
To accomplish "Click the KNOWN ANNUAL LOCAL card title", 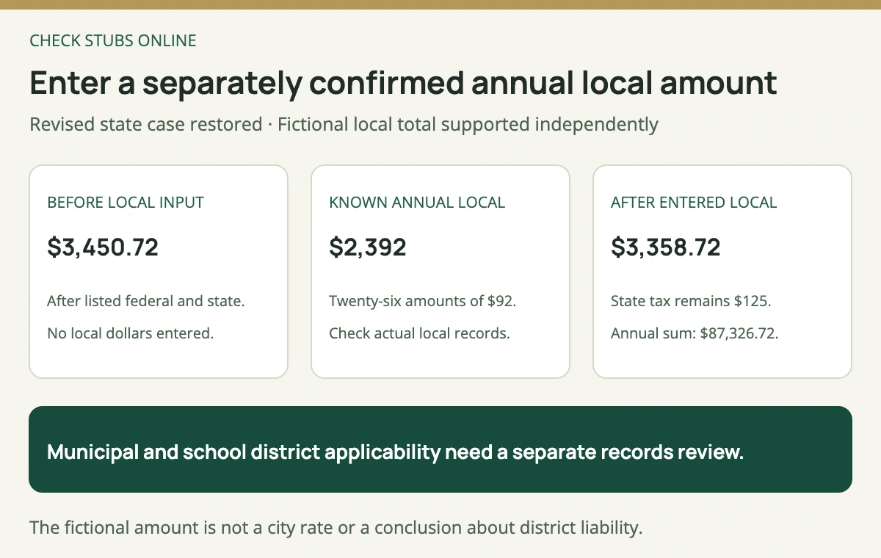I will click(x=417, y=203).
